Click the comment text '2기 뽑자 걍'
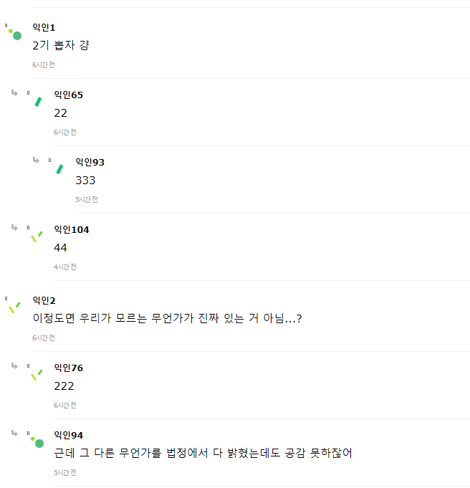The image size is (470, 488). click(x=61, y=45)
